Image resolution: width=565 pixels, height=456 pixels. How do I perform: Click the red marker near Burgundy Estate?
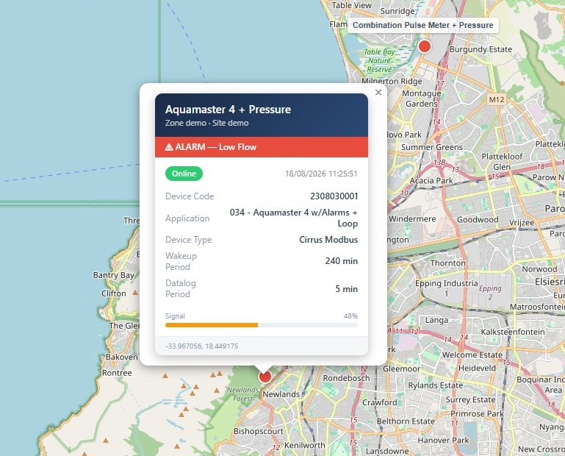pos(425,46)
